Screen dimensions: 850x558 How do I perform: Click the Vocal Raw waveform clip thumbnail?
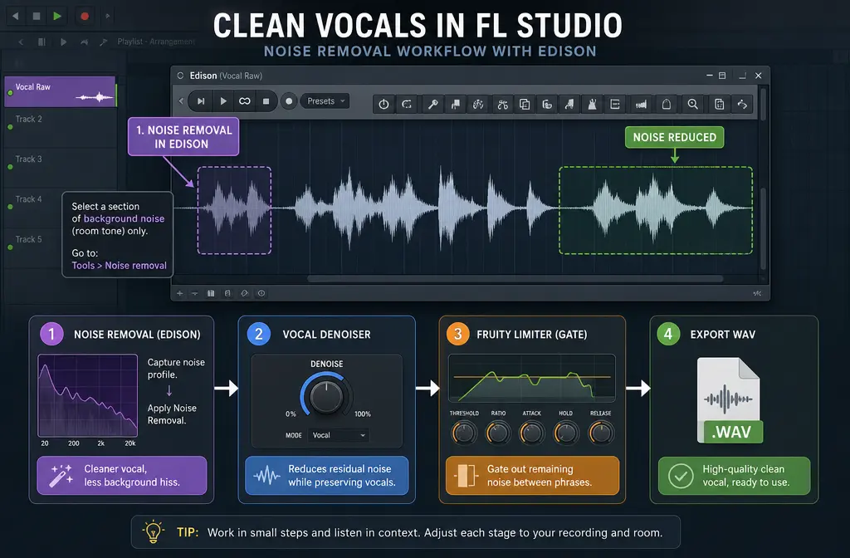[x=95, y=98]
